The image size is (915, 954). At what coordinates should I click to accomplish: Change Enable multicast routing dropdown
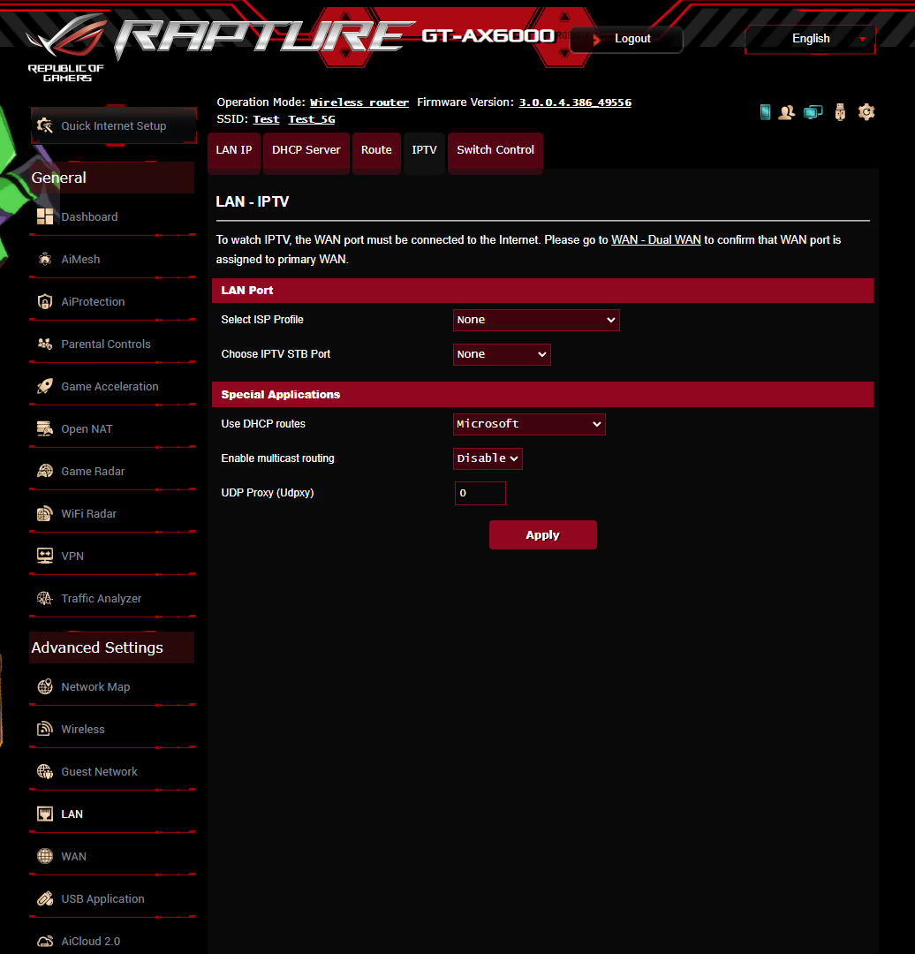[x=488, y=458]
